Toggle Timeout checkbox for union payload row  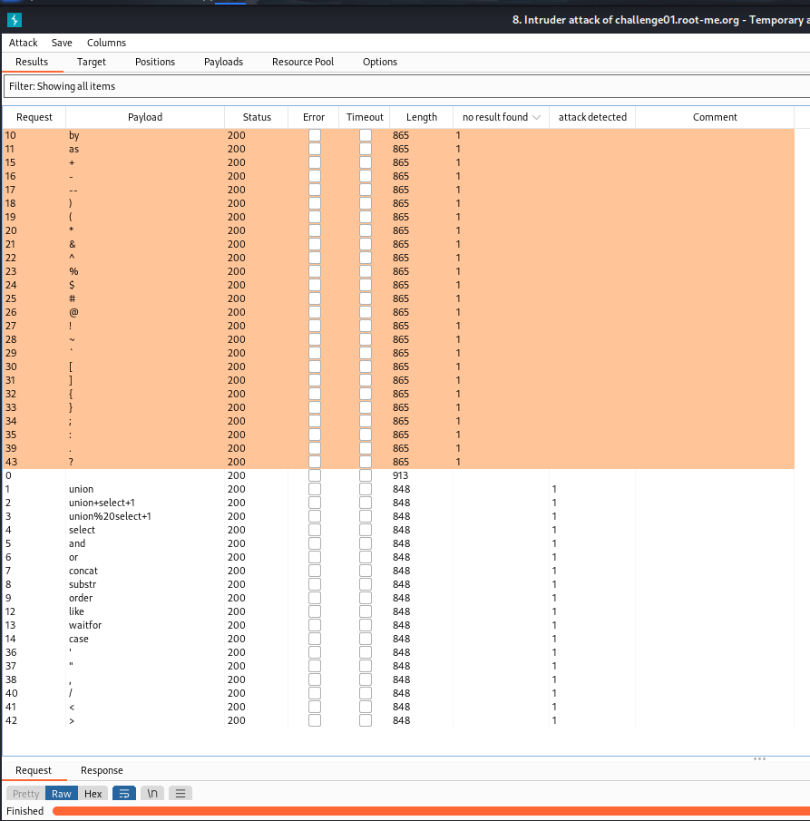366,489
